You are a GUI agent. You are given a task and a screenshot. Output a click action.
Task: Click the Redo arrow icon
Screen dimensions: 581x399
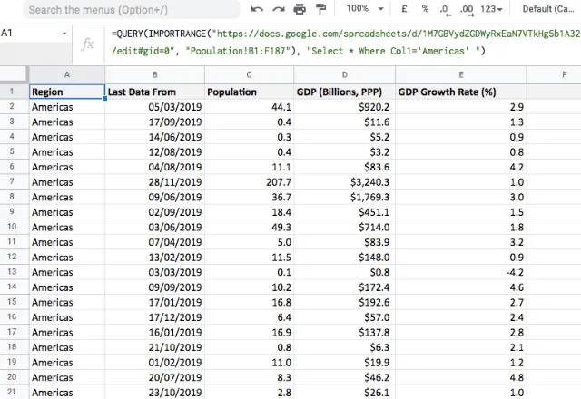278,10
